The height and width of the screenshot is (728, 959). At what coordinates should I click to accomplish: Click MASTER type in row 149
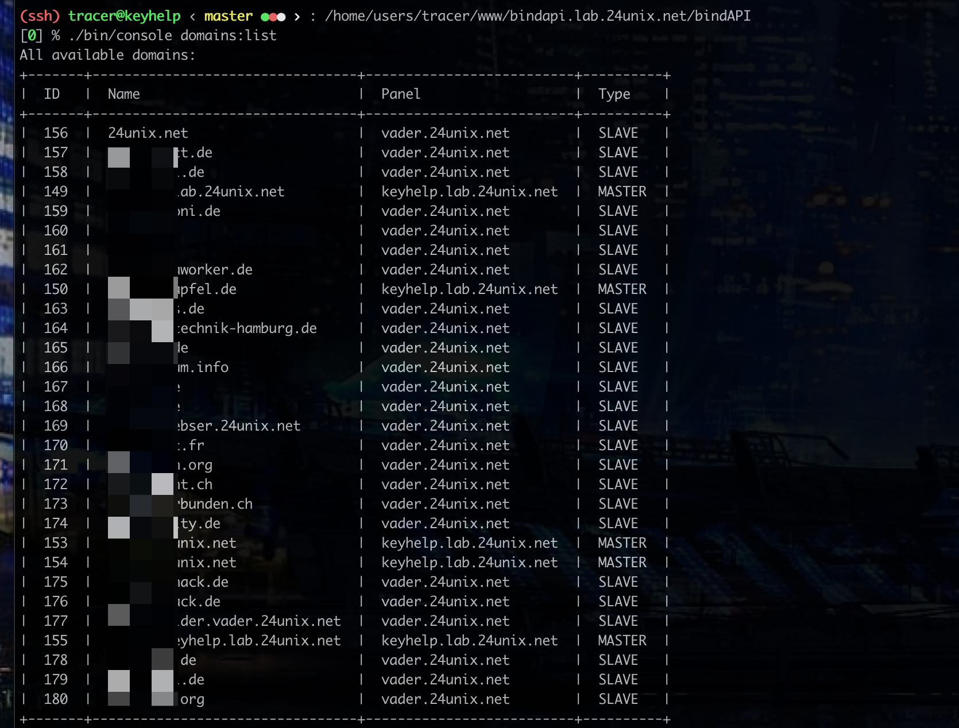tap(622, 192)
